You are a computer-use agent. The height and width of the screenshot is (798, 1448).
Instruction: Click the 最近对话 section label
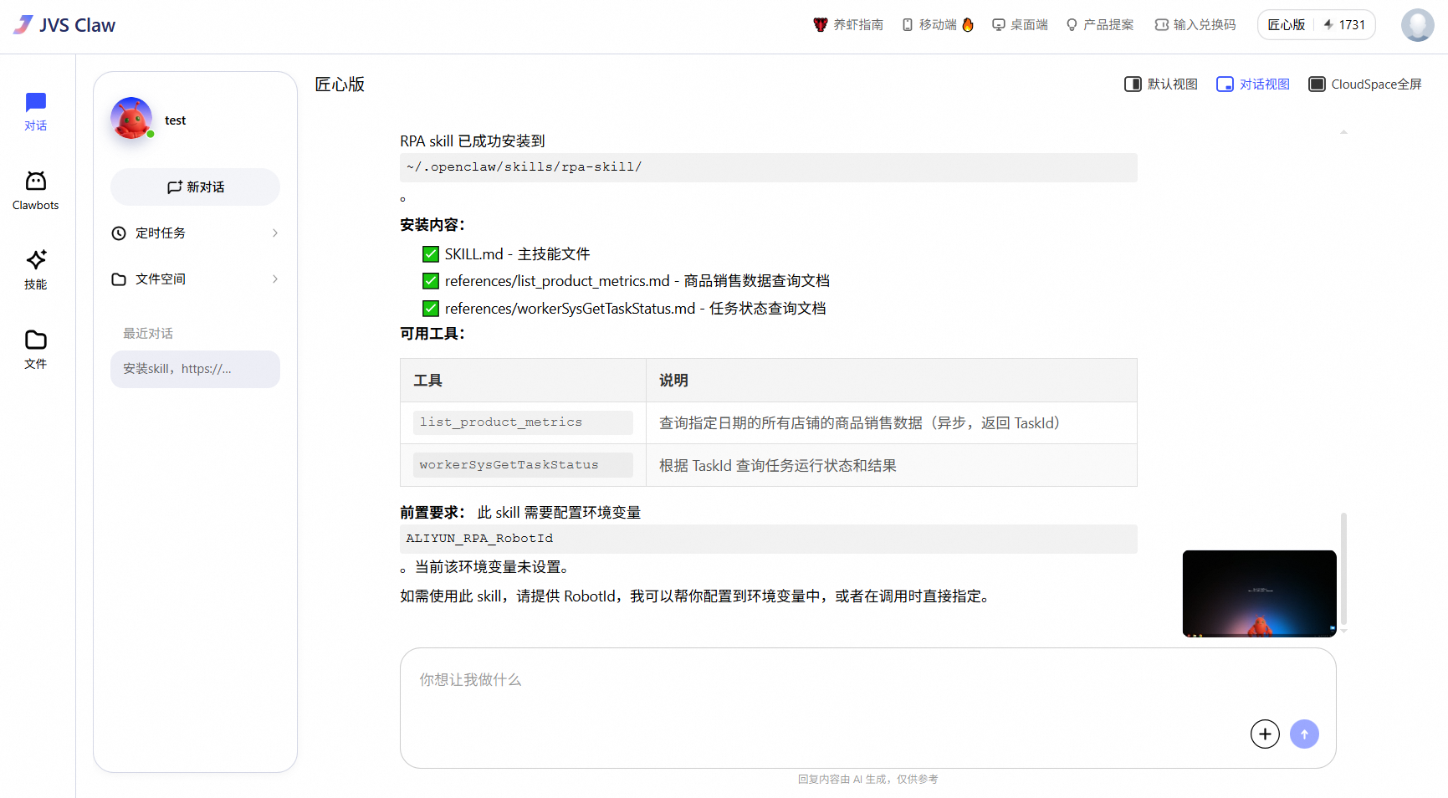coord(148,334)
